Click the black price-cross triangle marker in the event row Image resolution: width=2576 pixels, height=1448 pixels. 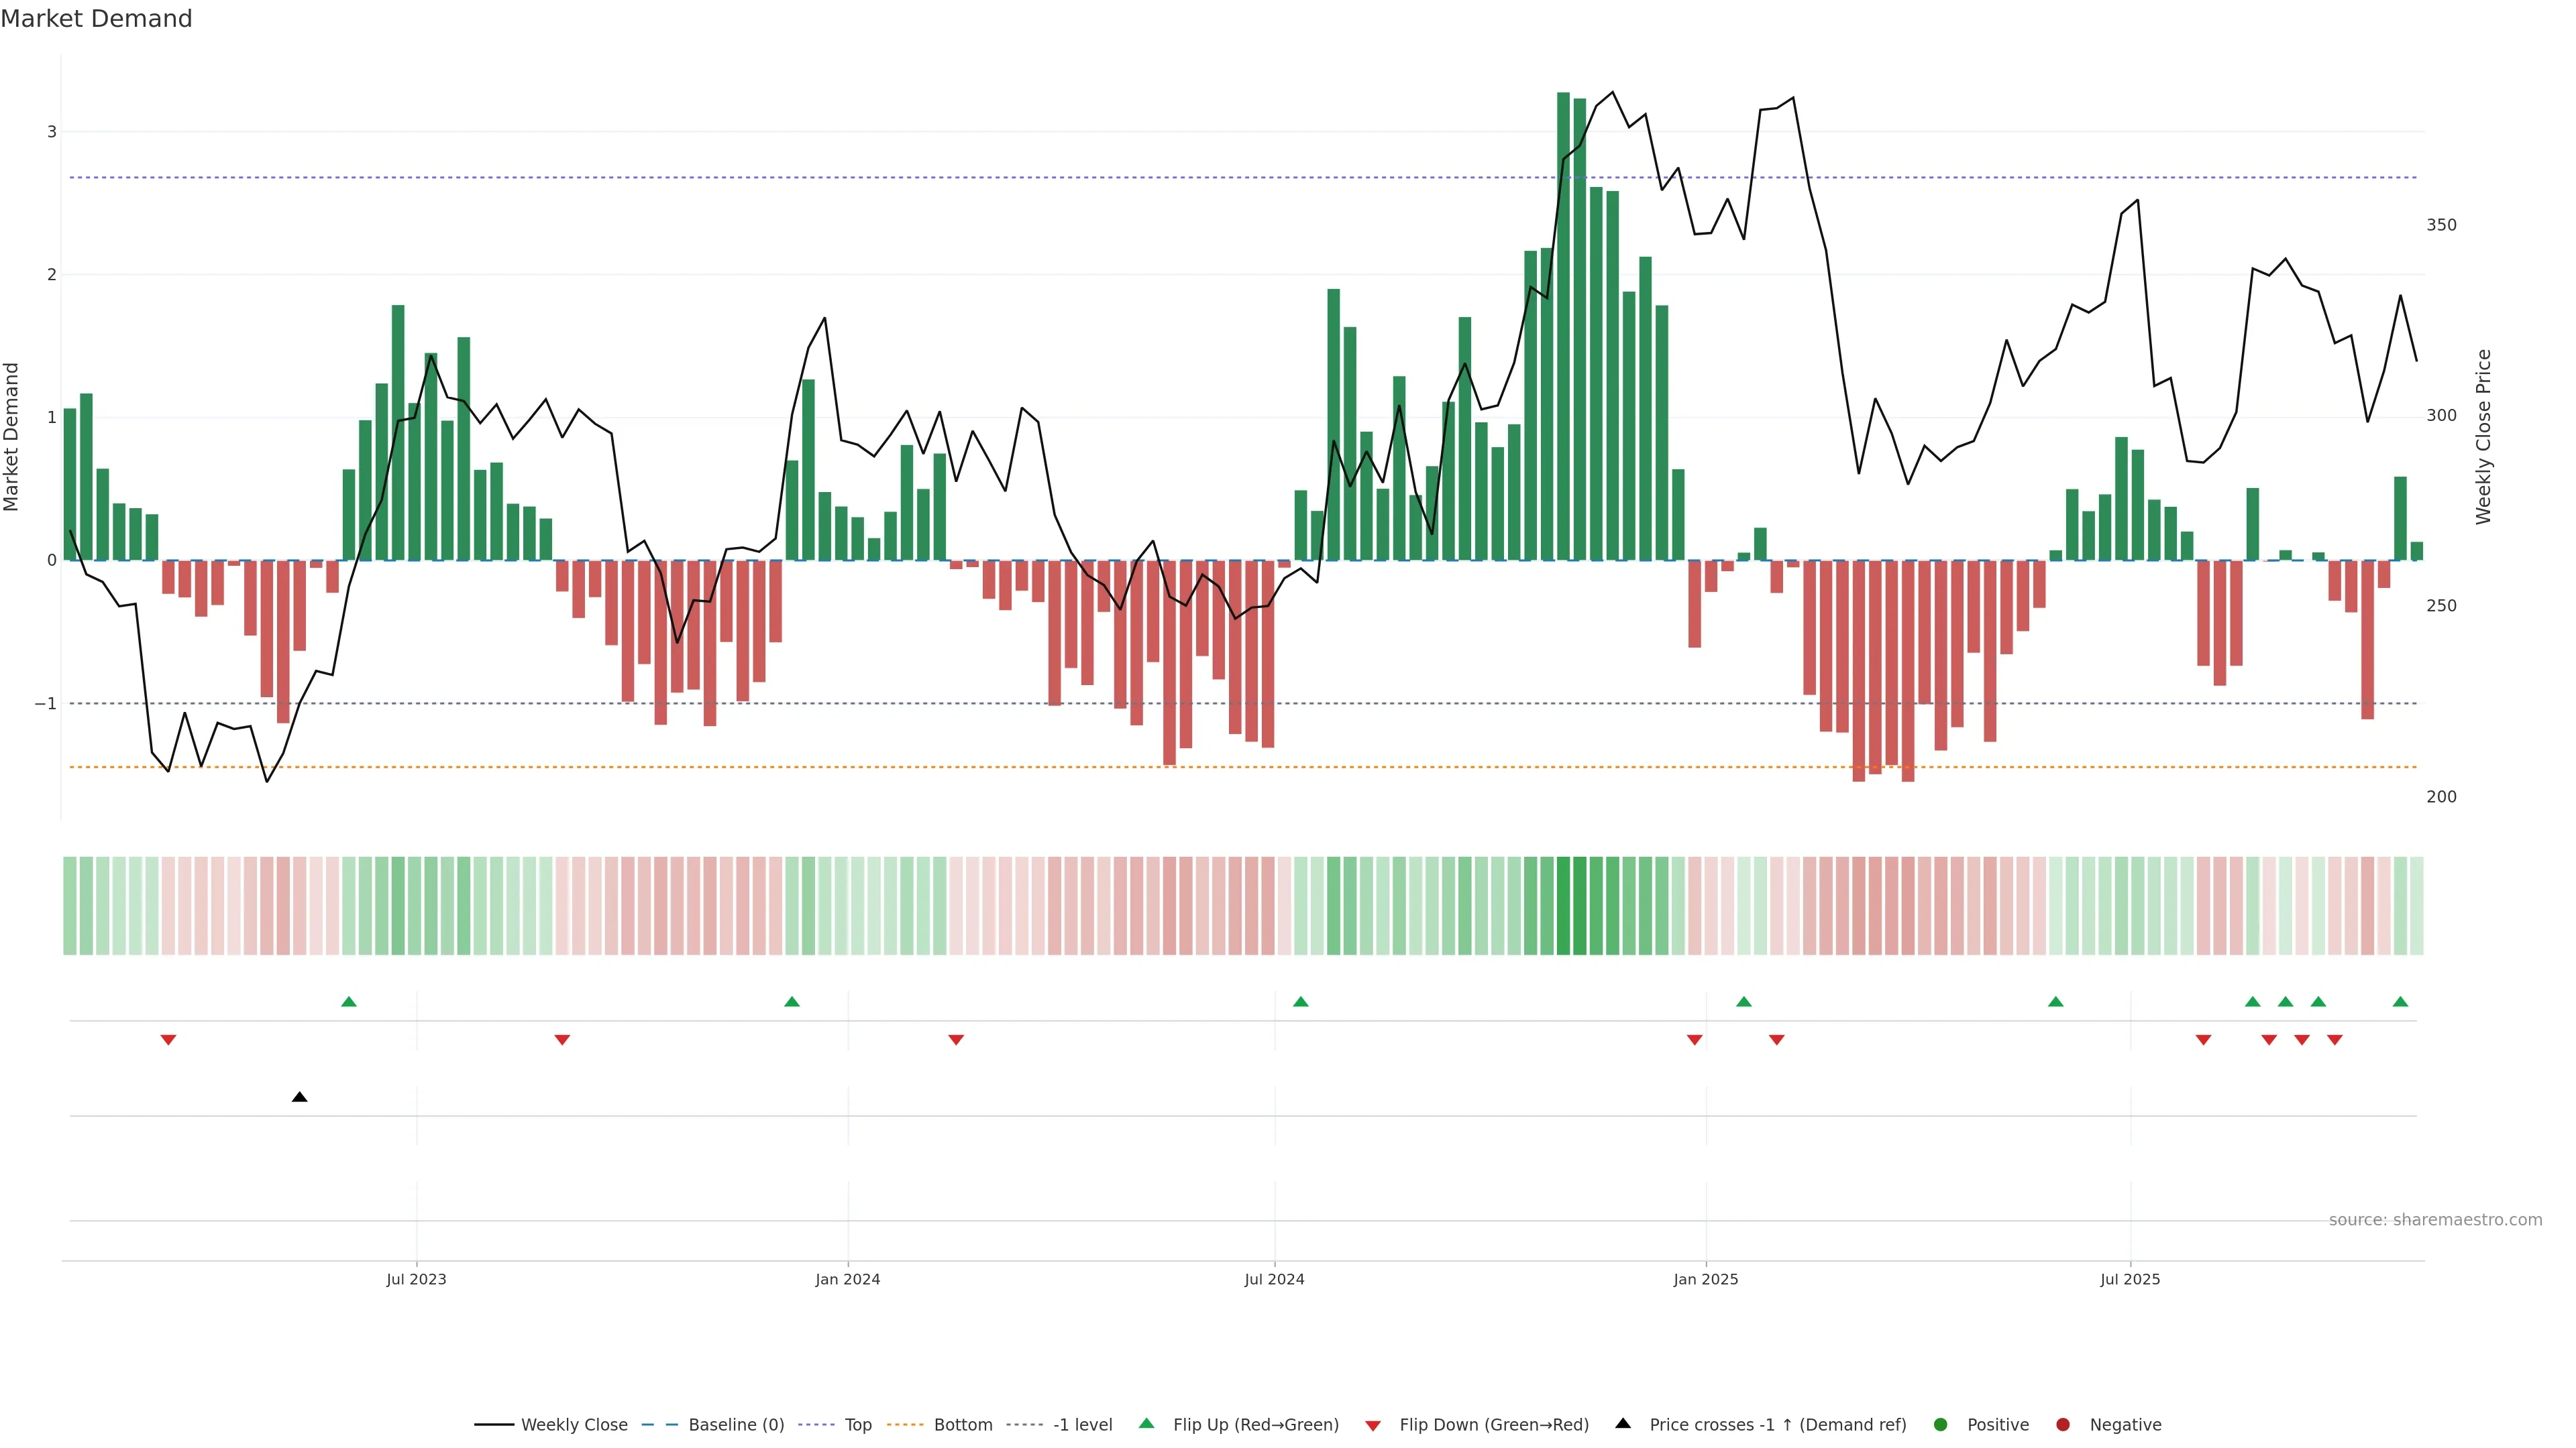pos(299,1097)
